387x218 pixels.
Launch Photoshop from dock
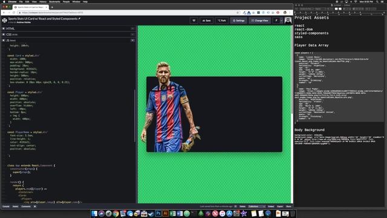tap(158, 214)
